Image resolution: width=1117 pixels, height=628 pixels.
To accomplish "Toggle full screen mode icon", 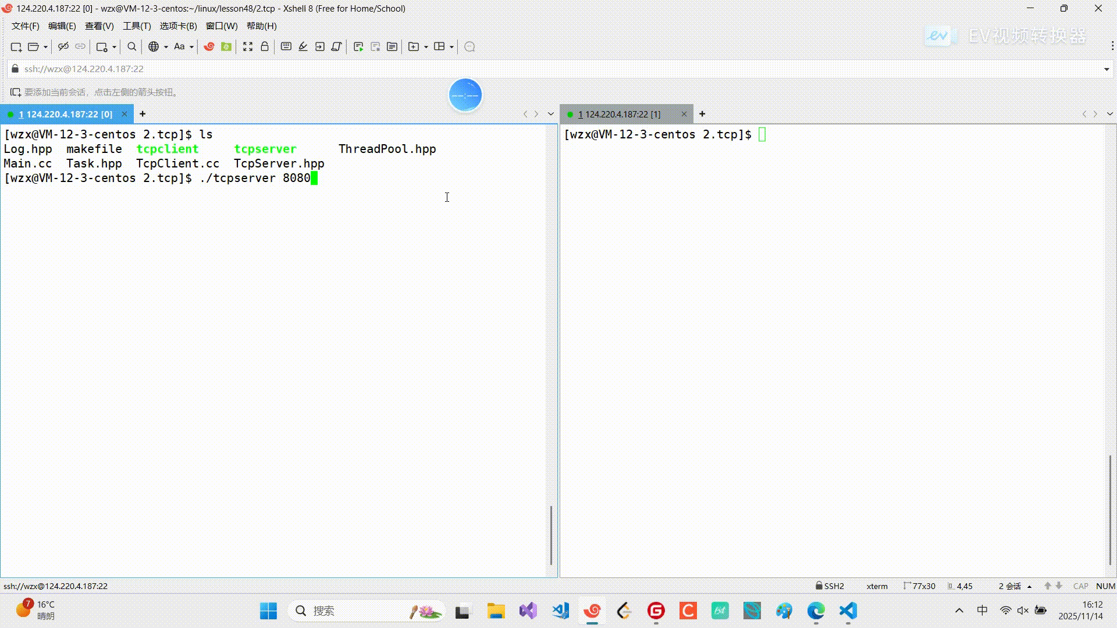I will click(x=248, y=47).
